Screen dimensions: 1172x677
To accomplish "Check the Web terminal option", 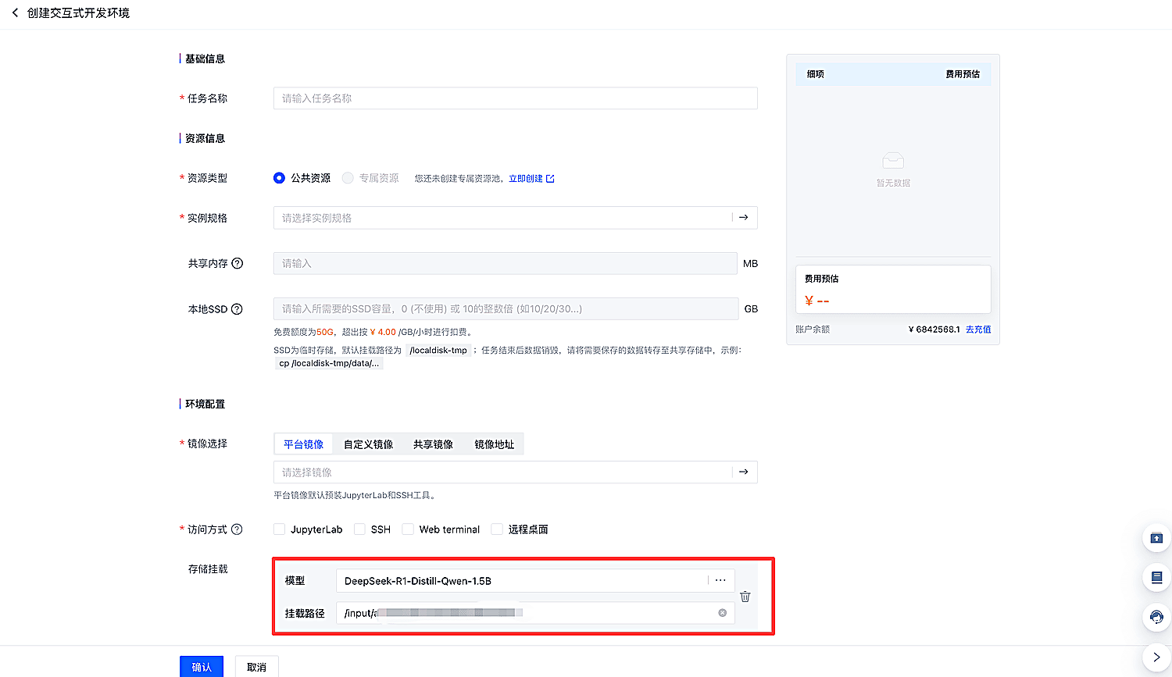I will (407, 529).
